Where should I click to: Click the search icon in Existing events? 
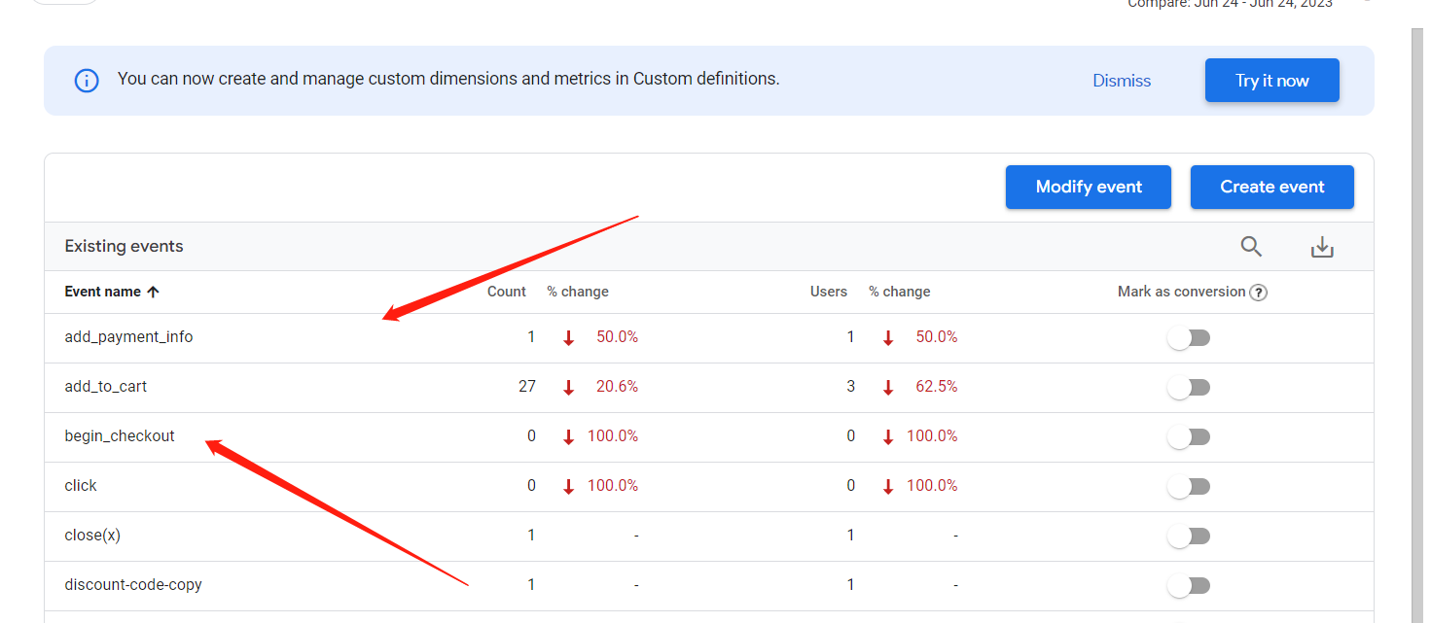click(1251, 247)
